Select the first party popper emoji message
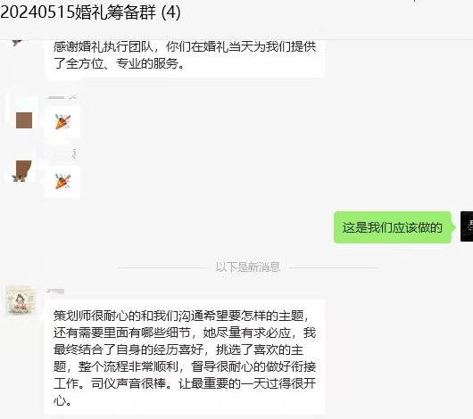 (x=62, y=122)
